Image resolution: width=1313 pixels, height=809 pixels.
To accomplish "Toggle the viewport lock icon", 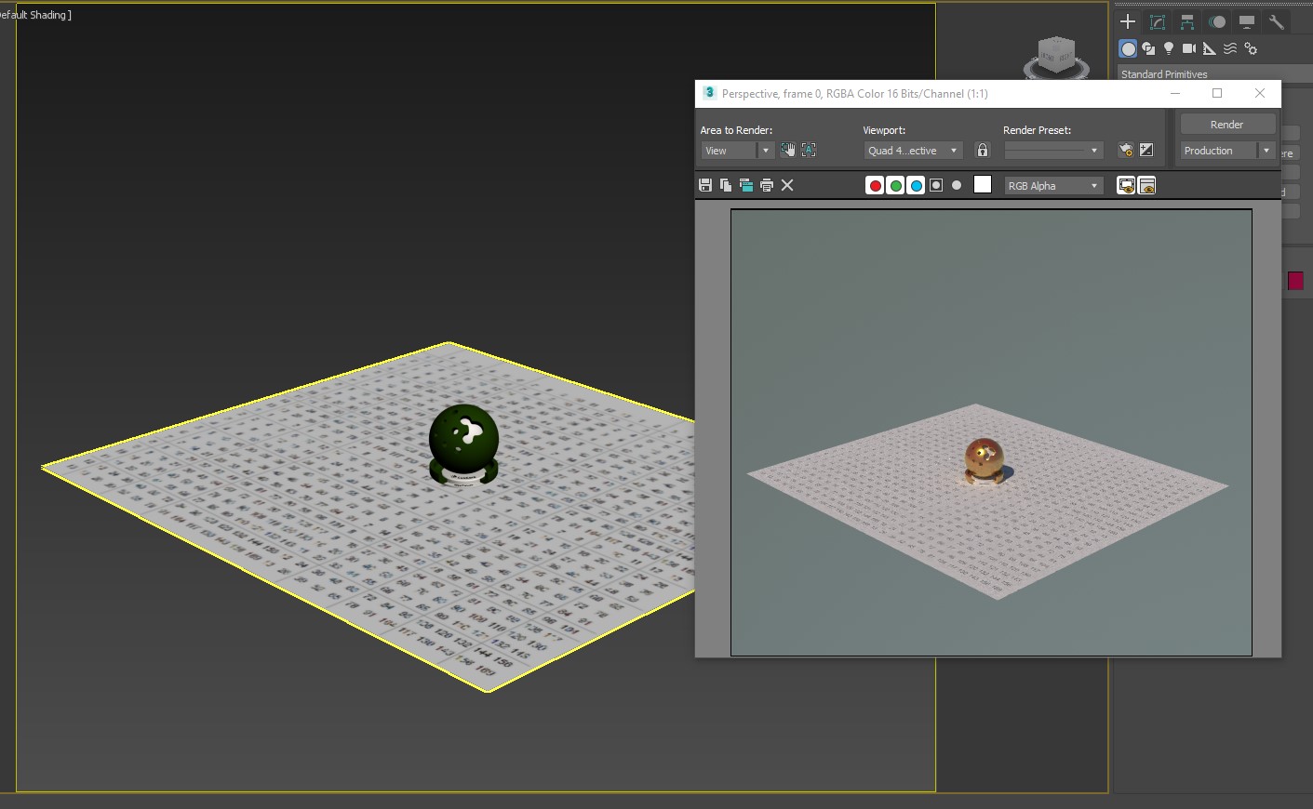I will point(982,150).
